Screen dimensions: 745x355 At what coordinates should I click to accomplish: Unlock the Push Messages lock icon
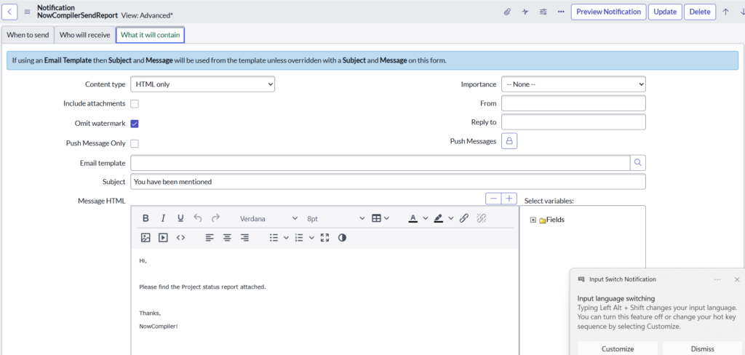point(509,141)
